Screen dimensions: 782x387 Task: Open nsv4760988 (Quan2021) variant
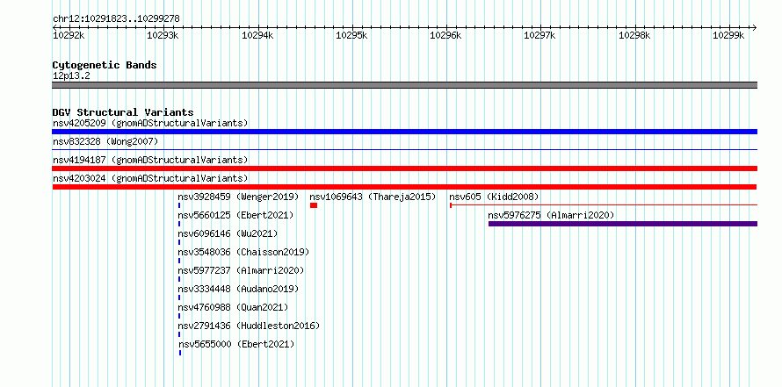234,307
